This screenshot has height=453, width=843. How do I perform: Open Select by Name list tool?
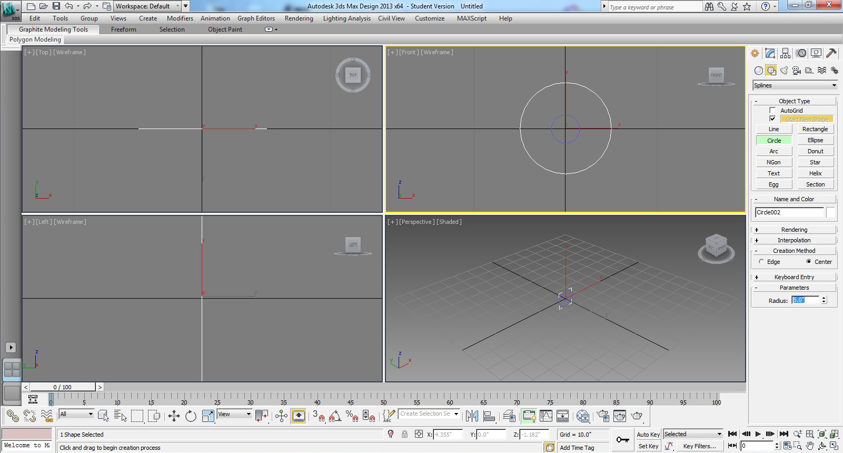click(x=120, y=416)
